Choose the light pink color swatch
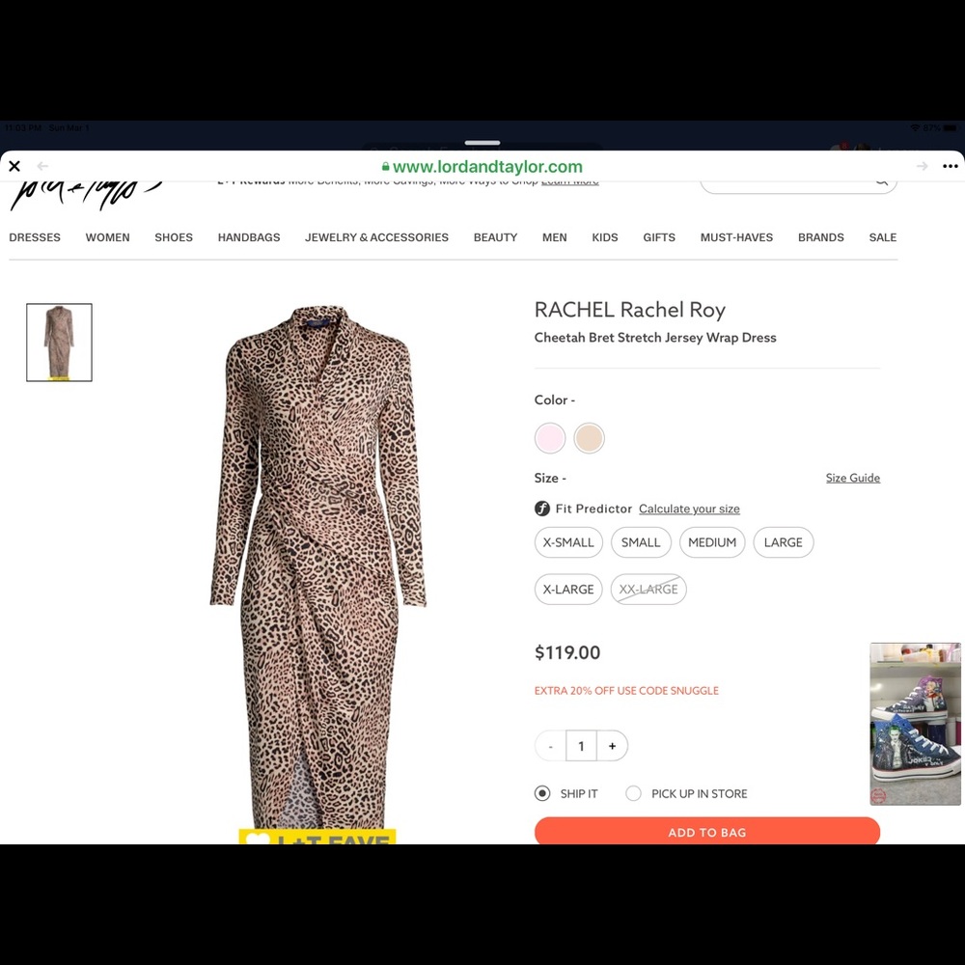Screen dimensions: 965x965 coord(550,438)
